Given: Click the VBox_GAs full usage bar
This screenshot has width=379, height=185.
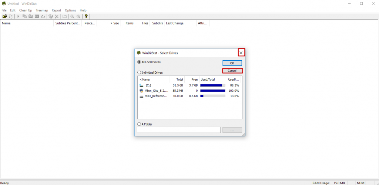Looking at the screenshot, I should [213, 91].
